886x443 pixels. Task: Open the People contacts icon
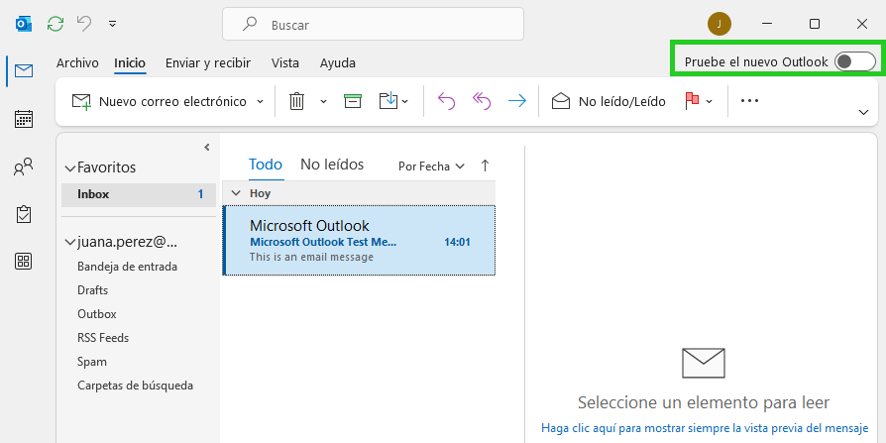pyautogui.click(x=24, y=166)
